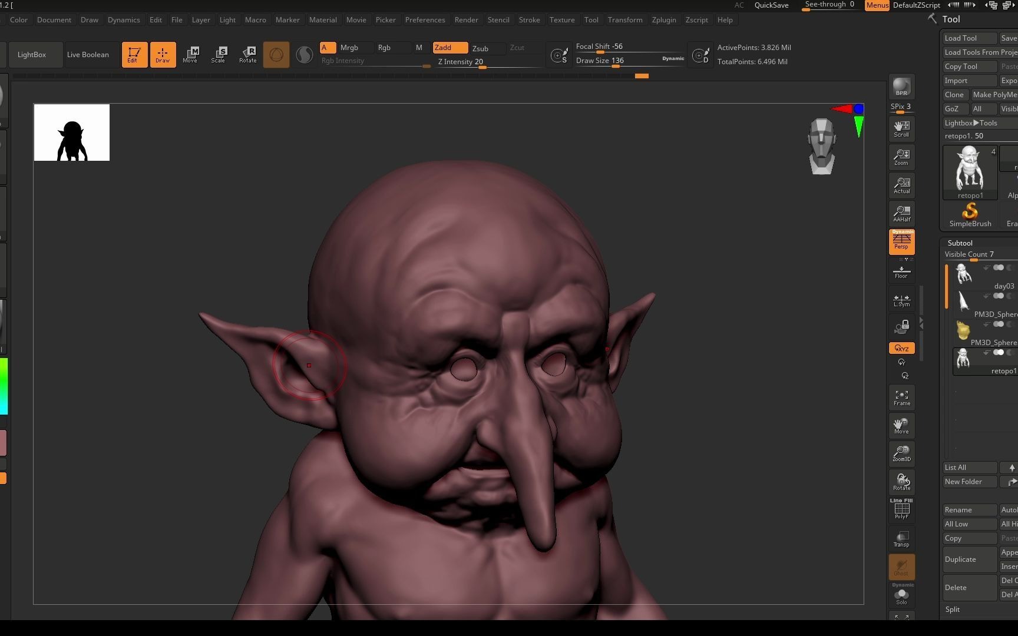
Task: Switch to the Scale gizmo tool
Action: pyautogui.click(x=219, y=55)
